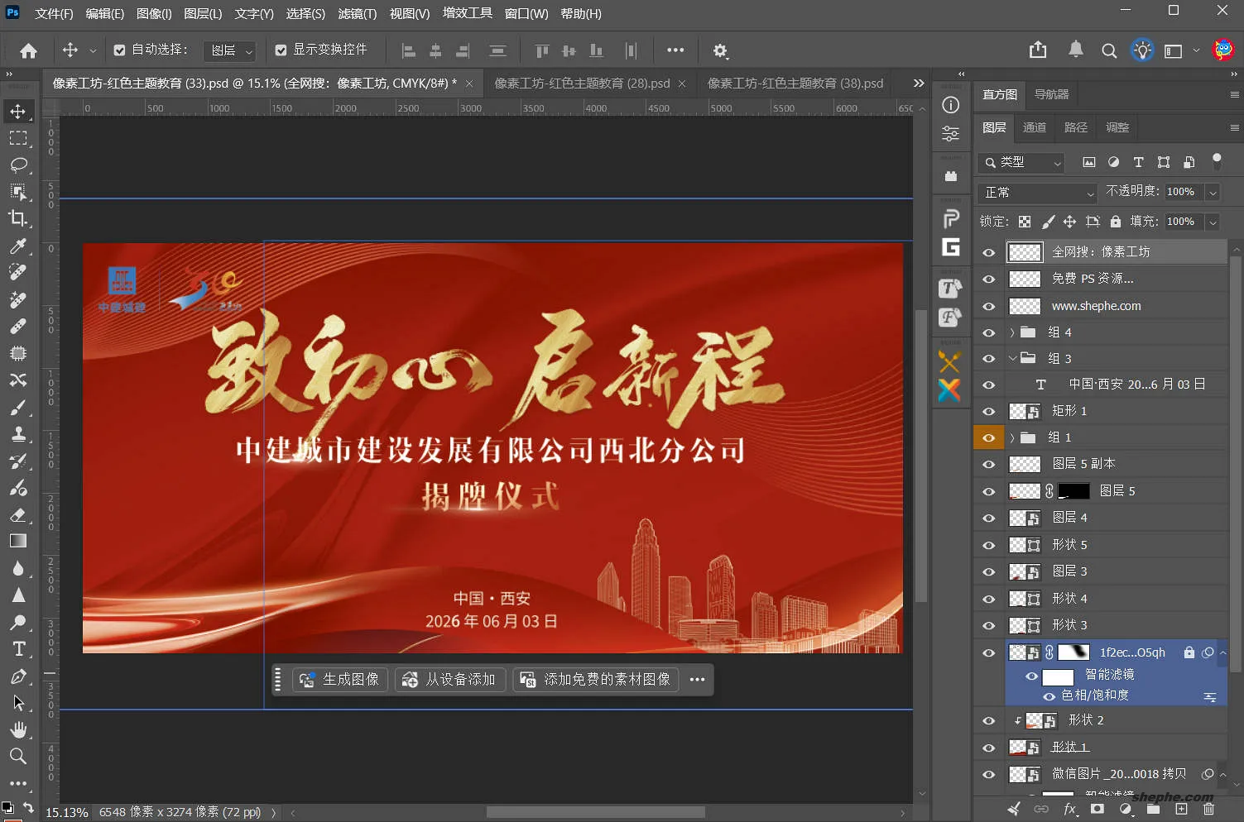1244x822 pixels.
Task: Hide the 全网搜：像素工坊 layer
Action: tap(989, 252)
